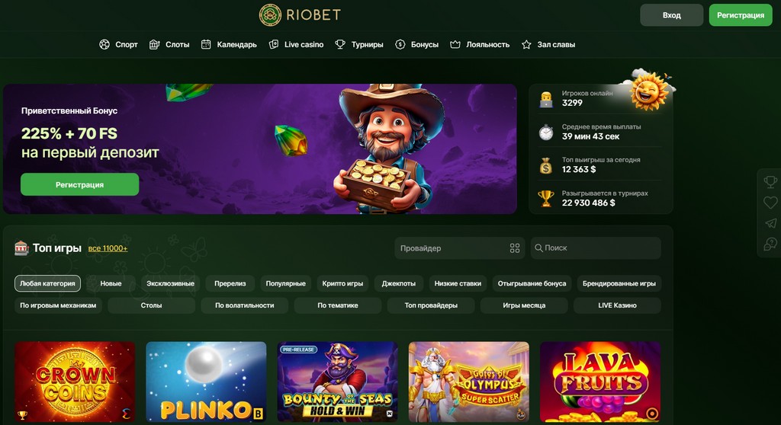Click the soccer ball Sport icon
The width and height of the screenshot is (781, 425).
tap(104, 44)
